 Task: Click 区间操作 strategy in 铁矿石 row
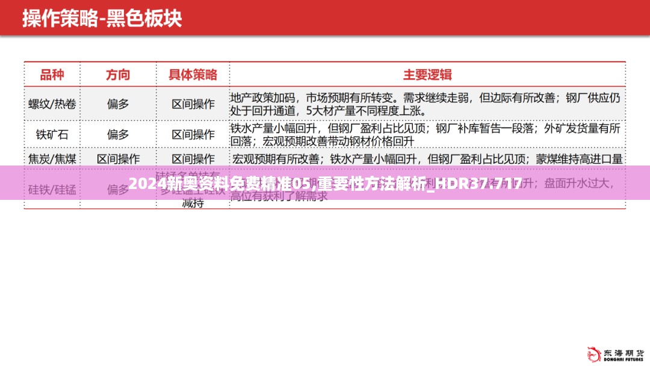point(193,135)
